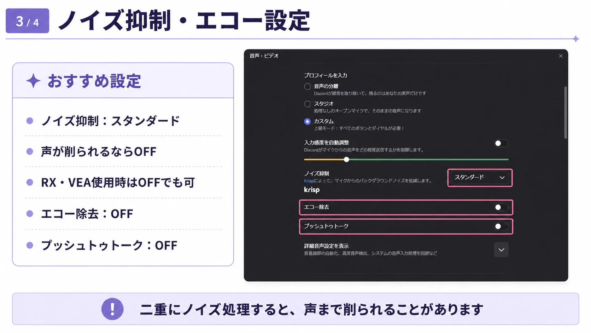Click the 3 / 4 slide number badge
Screen dimensions: 591x333
point(27,21)
